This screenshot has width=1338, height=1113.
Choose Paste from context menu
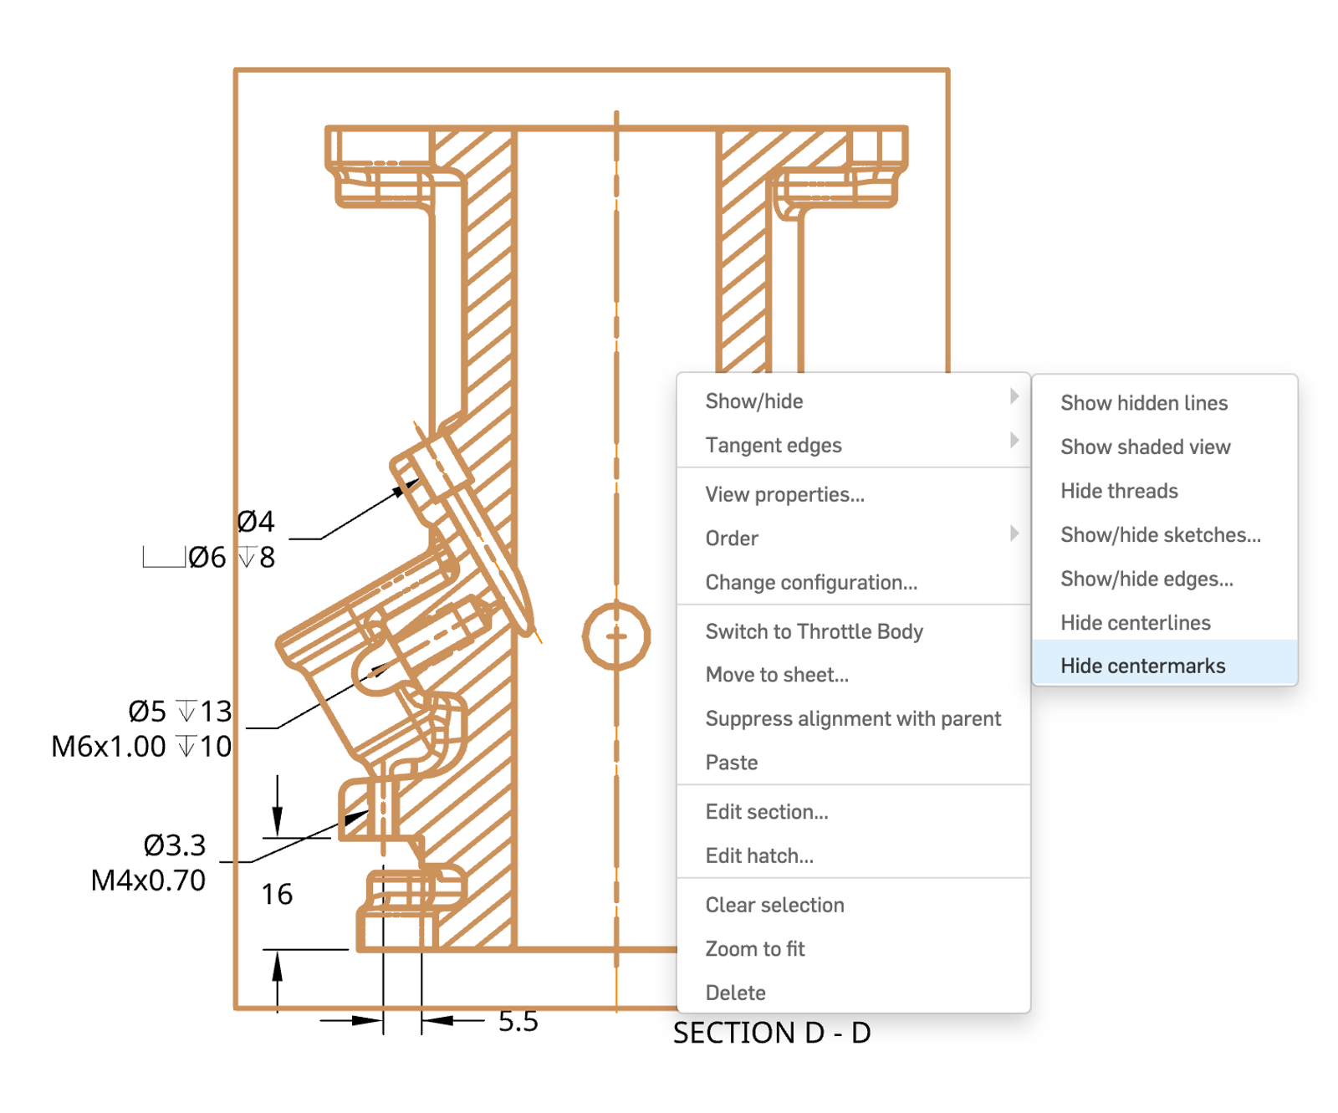(x=731, y=763)
